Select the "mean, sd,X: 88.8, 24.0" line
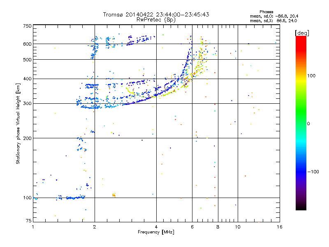329x247 pixels. coord(273,21)
